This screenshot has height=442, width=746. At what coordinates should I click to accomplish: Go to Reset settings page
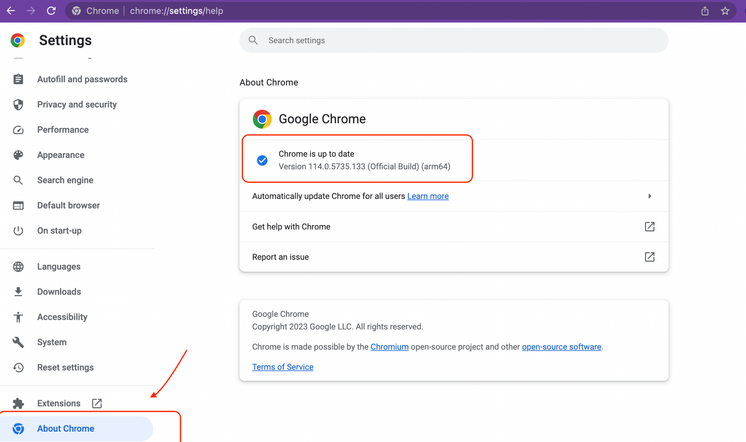point(65,367)
